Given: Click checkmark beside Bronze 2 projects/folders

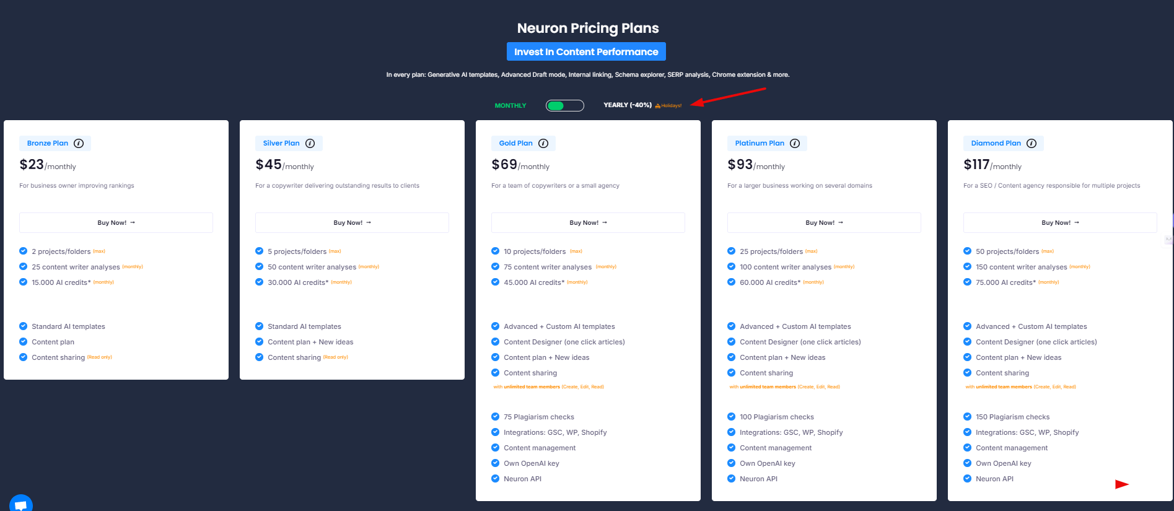Looking at the screenshot, I should [24, 251].
